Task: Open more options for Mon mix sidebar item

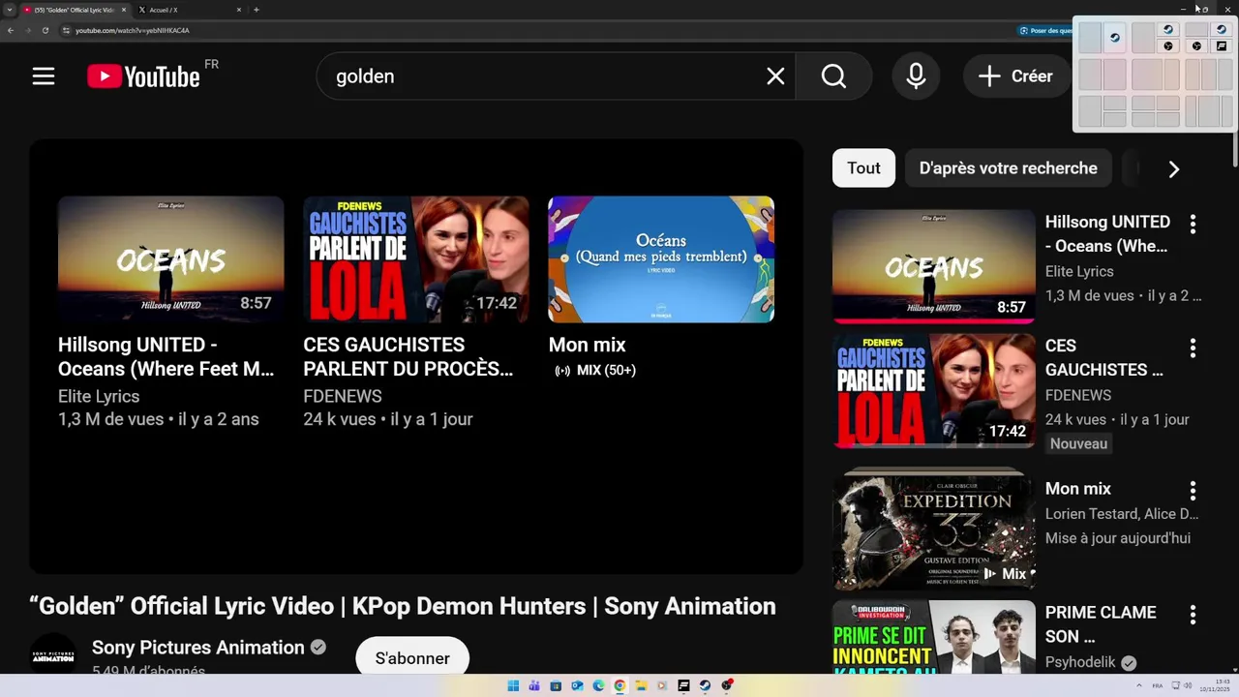Action: (1193, 491)
